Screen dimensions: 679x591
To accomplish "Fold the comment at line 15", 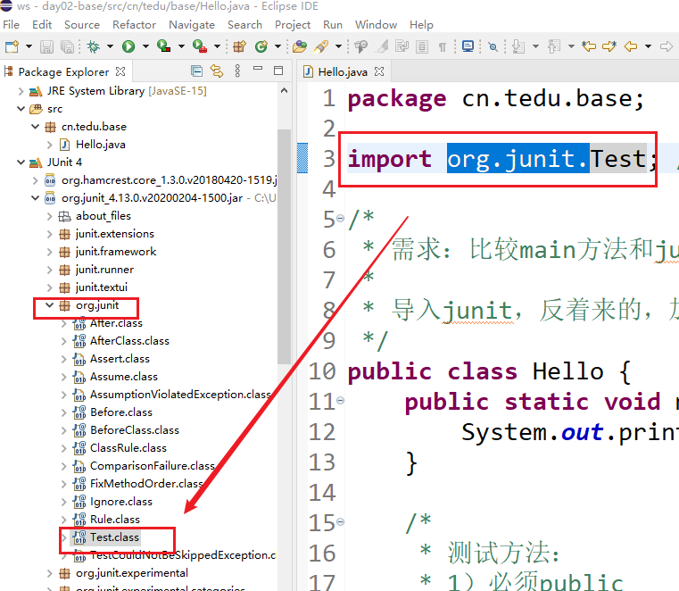I will pos(340,521).
